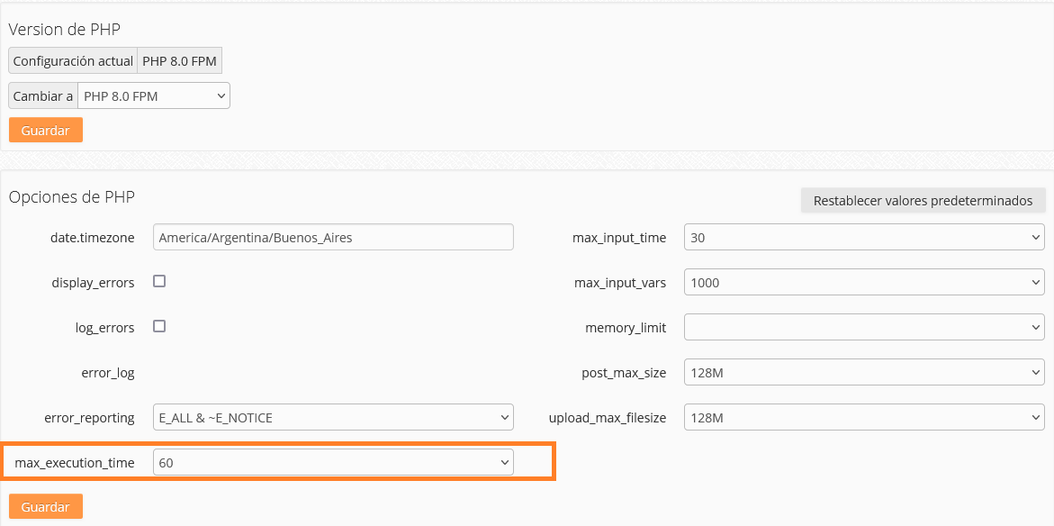The height and width of the screenshot is (526, 1054).
Task: Click the date.timezone text field
Action: pos(333,238)
